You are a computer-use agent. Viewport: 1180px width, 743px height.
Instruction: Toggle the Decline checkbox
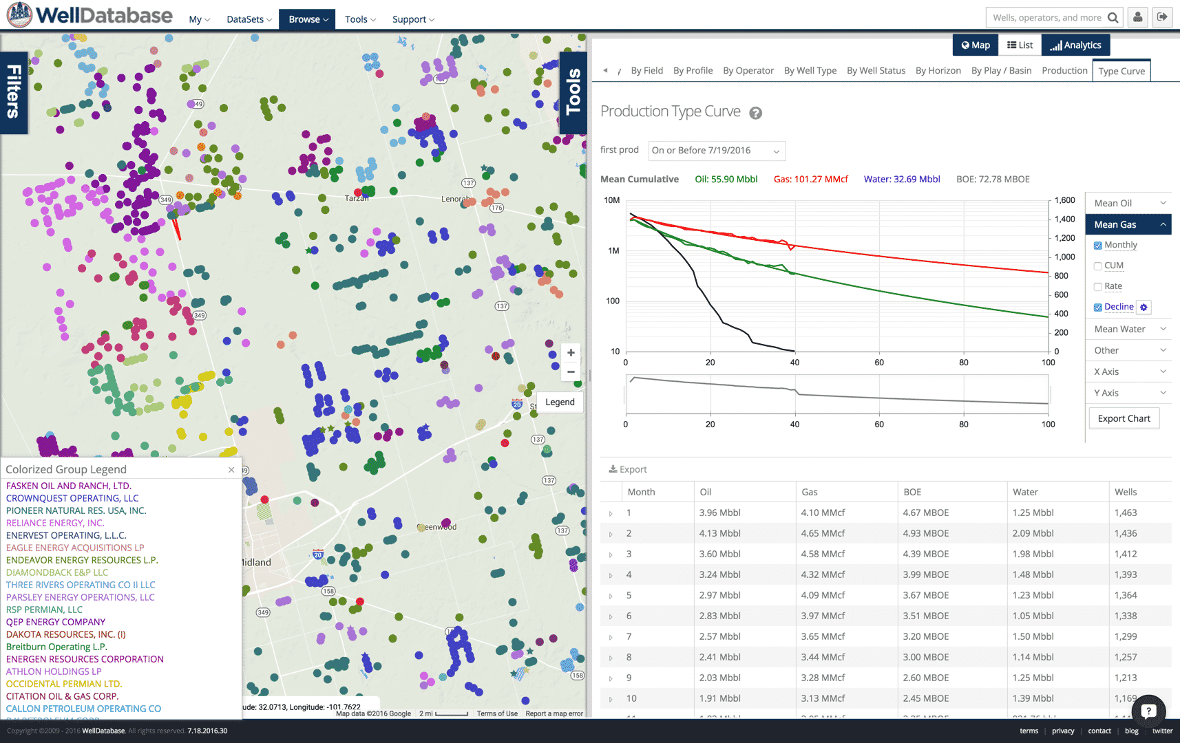[x=1098, y=308]
